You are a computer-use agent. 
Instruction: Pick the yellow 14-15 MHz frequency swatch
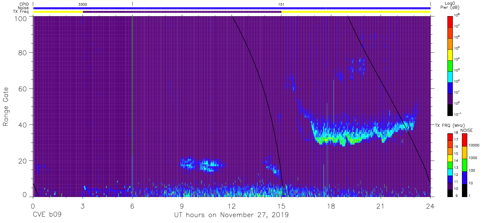[x=450, y=157]
